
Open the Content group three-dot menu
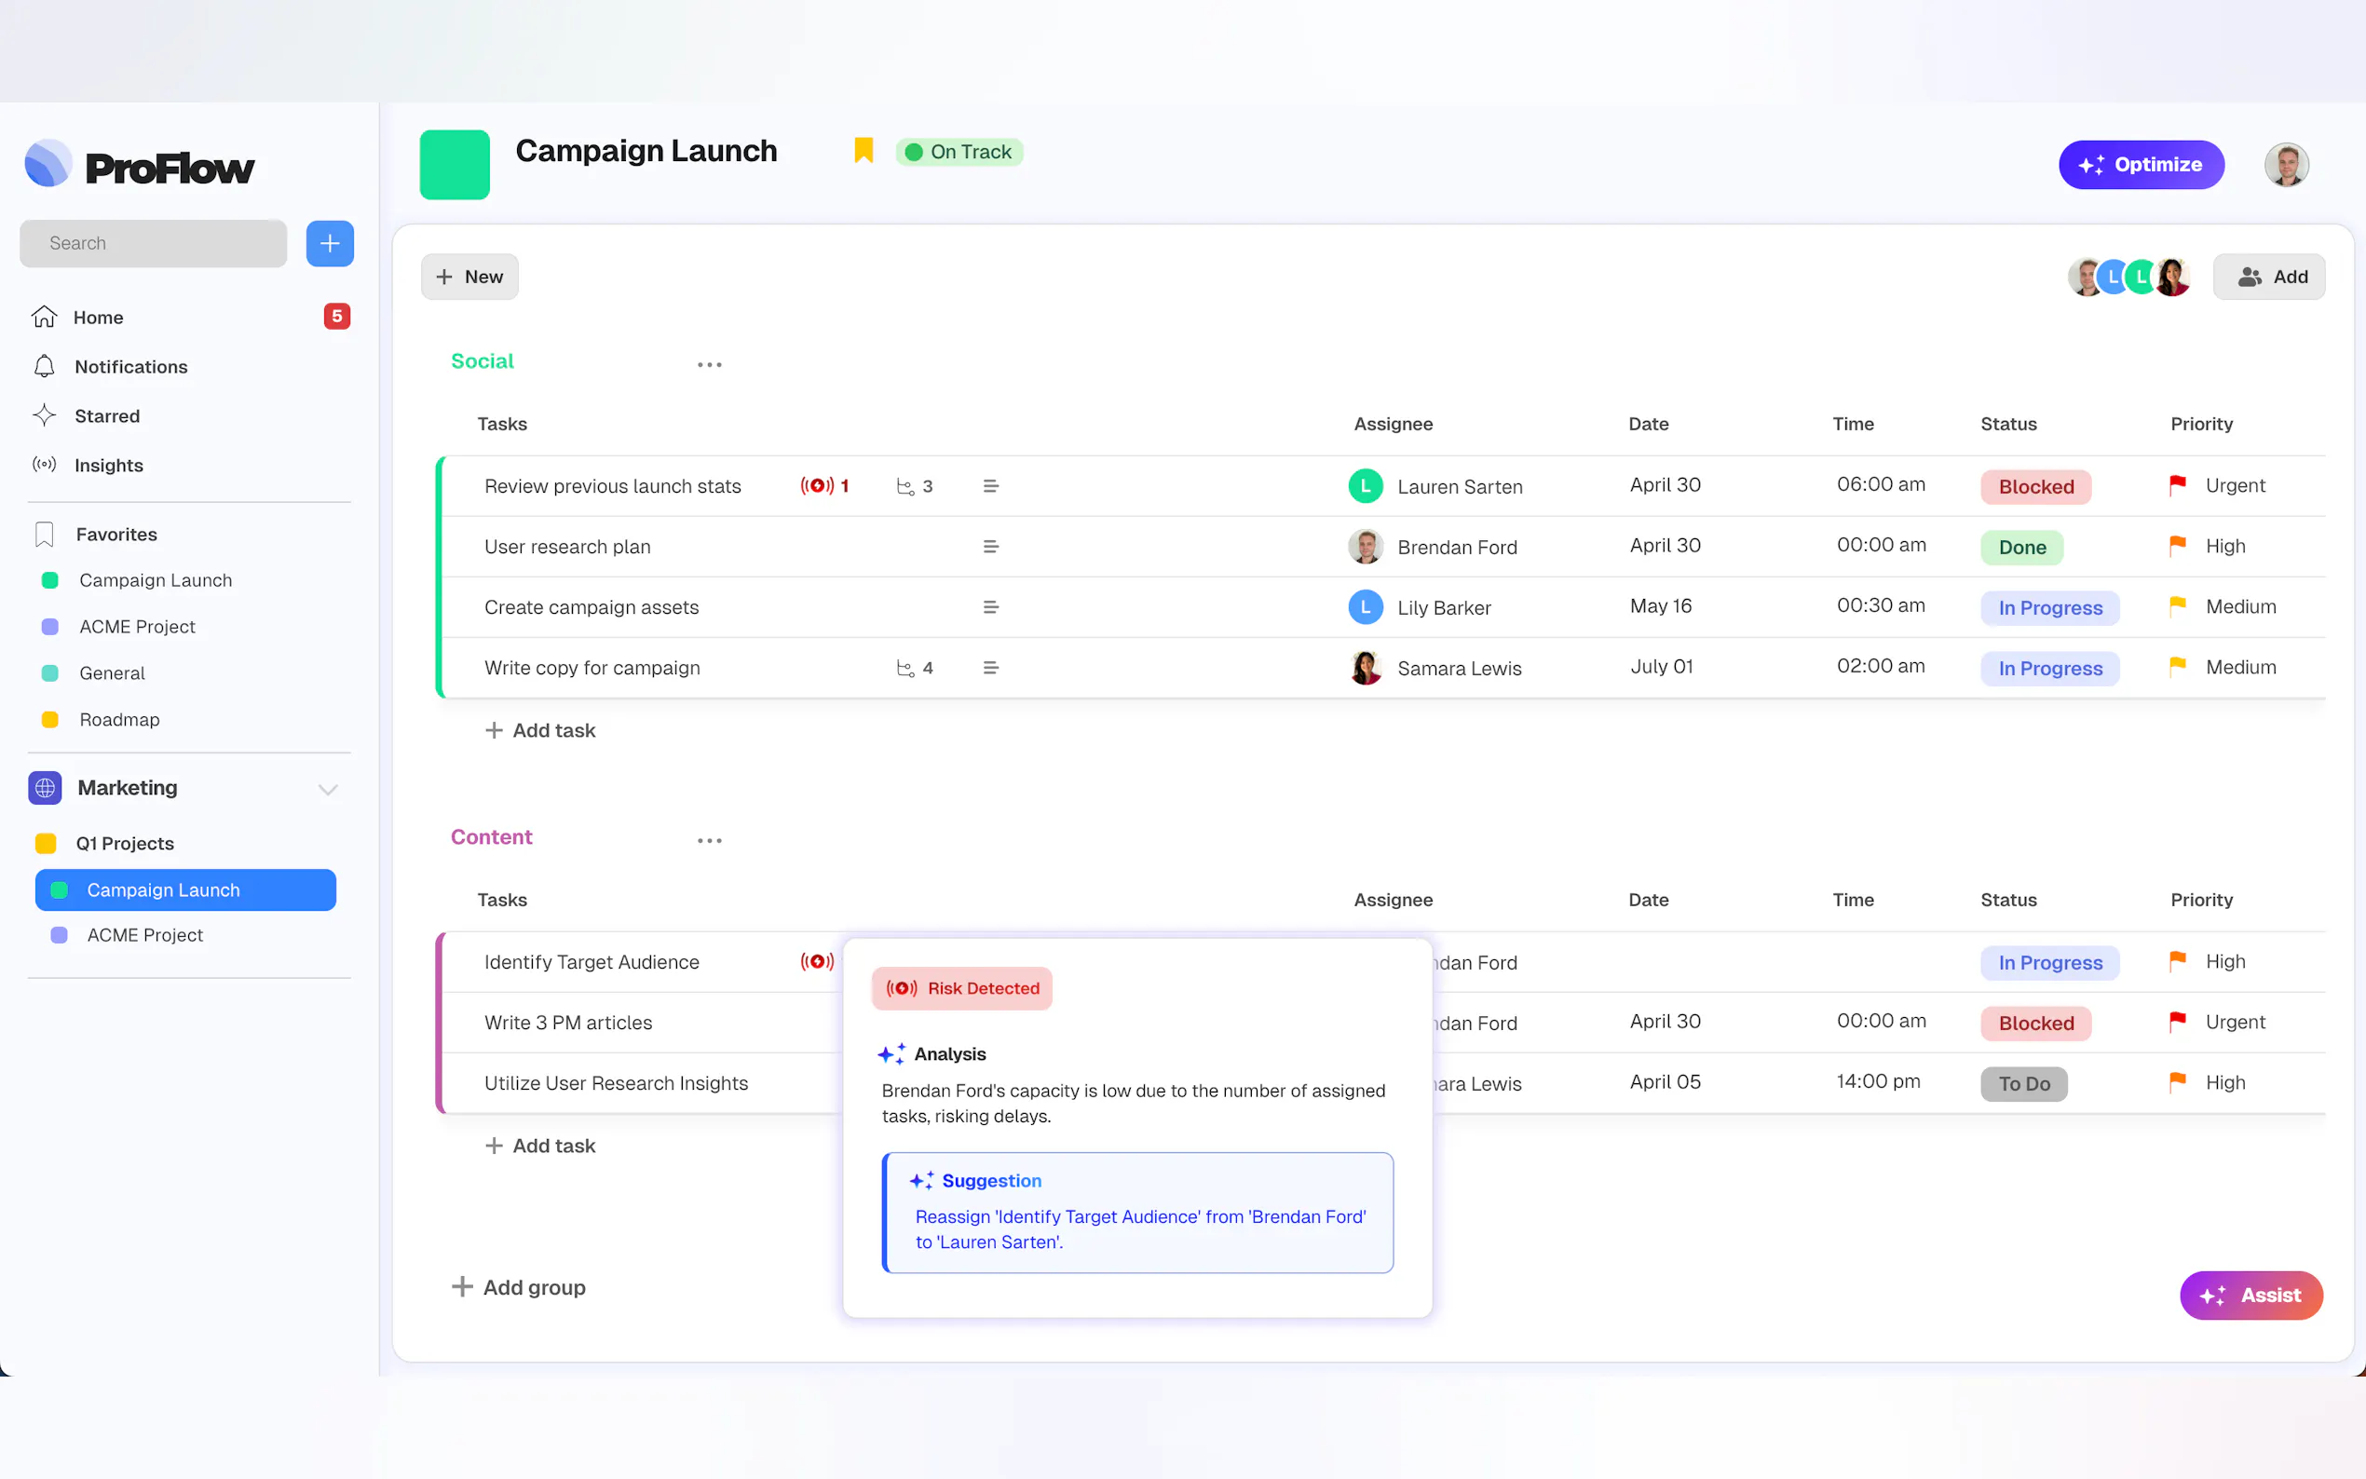point(709,840)
